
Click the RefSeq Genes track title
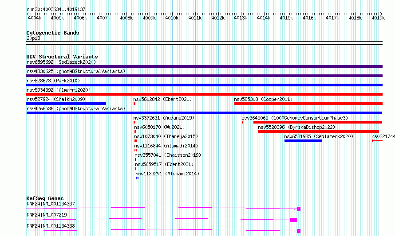click(x=45, y=198)
